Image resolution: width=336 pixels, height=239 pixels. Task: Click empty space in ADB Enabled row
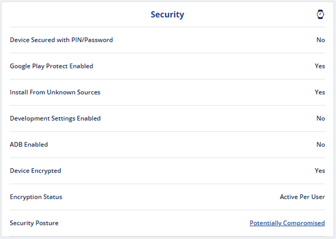pyautogui.click(x=182, y=145)
